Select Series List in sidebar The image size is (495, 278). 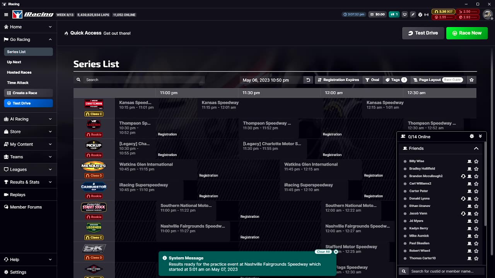28,52
